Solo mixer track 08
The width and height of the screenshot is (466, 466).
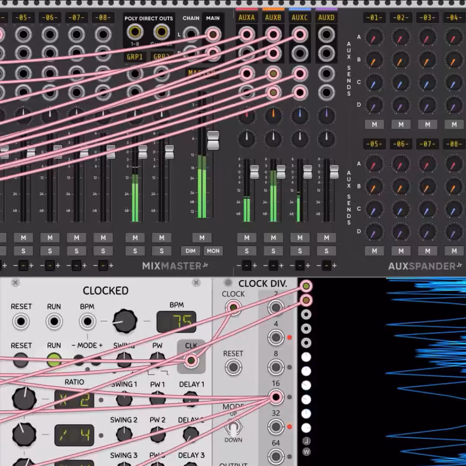pos(103,251)
